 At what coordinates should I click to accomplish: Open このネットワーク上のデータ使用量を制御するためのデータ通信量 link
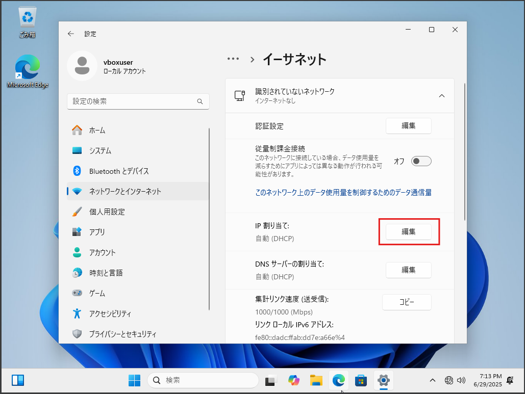[x=343, y=192]
